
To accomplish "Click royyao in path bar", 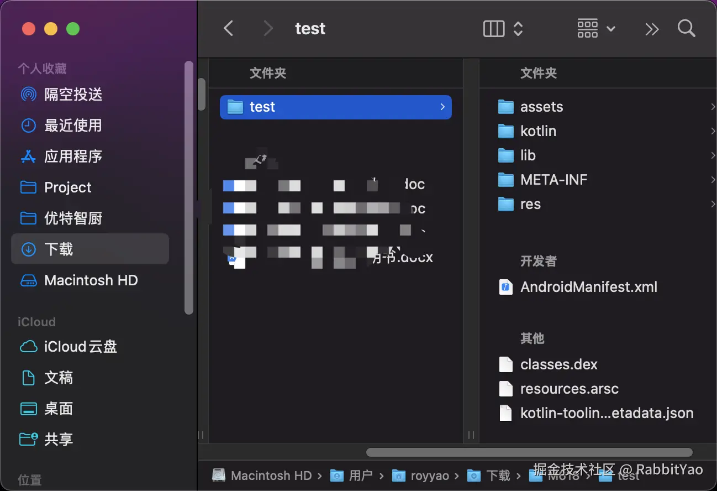I will tap(420, 476).
